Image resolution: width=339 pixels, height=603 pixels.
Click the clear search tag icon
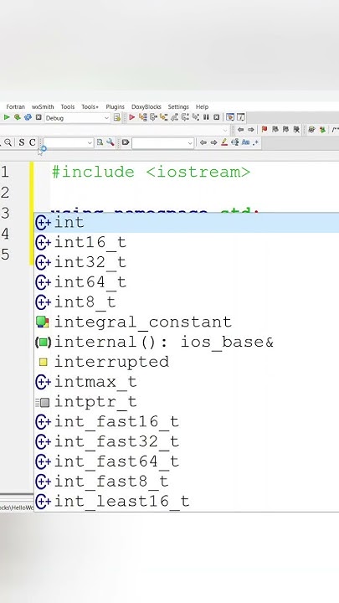coord(126,142)
